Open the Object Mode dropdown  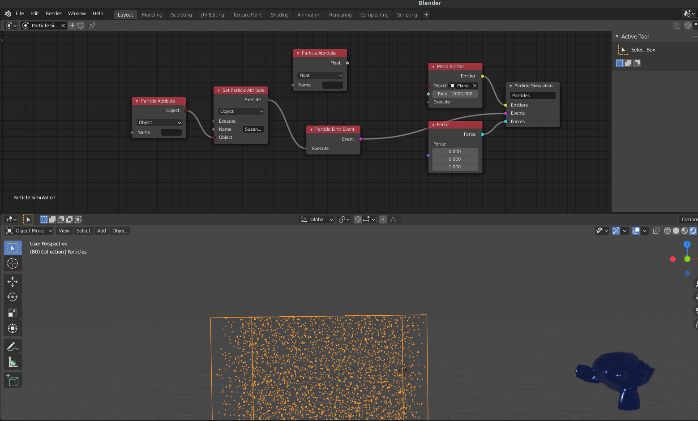click(29, 231)
